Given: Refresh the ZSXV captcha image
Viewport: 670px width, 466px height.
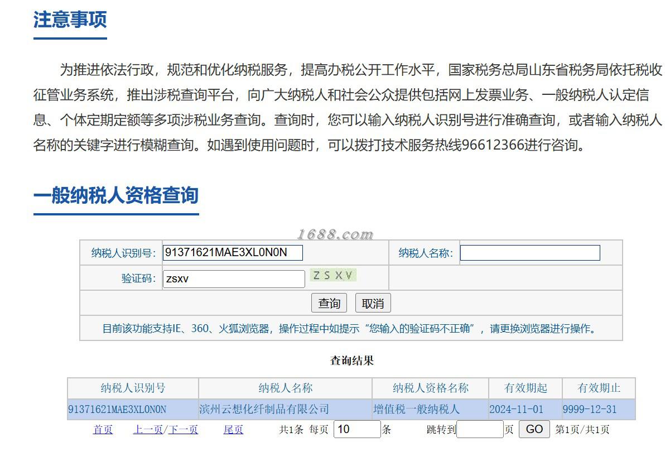Looking at the screenshot, I should tap(333, 275).
